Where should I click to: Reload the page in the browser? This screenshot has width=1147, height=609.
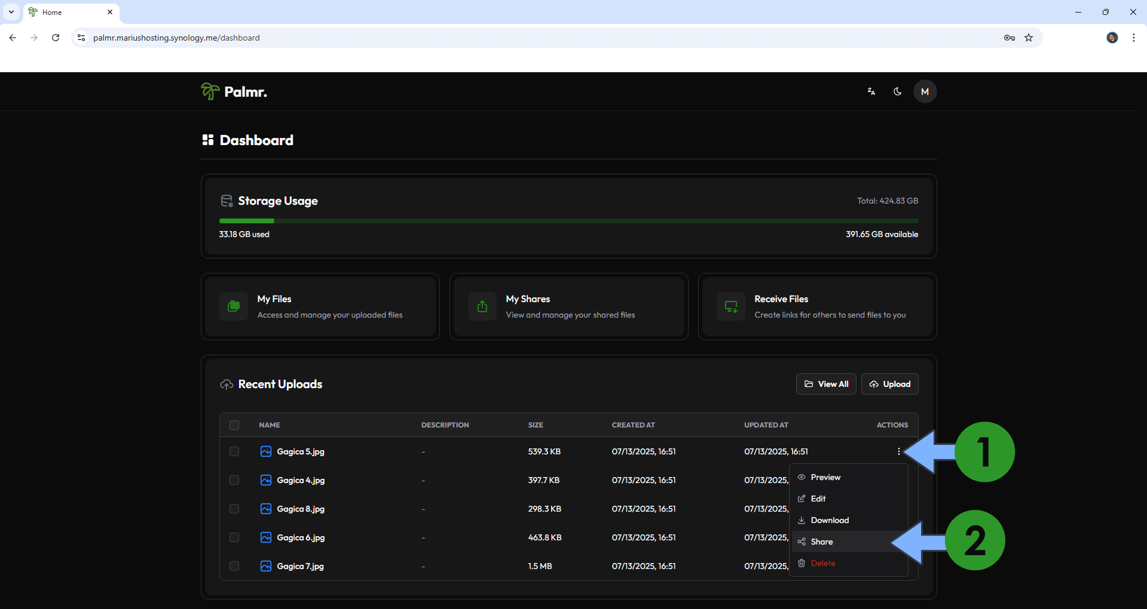(x=56, y=38)
